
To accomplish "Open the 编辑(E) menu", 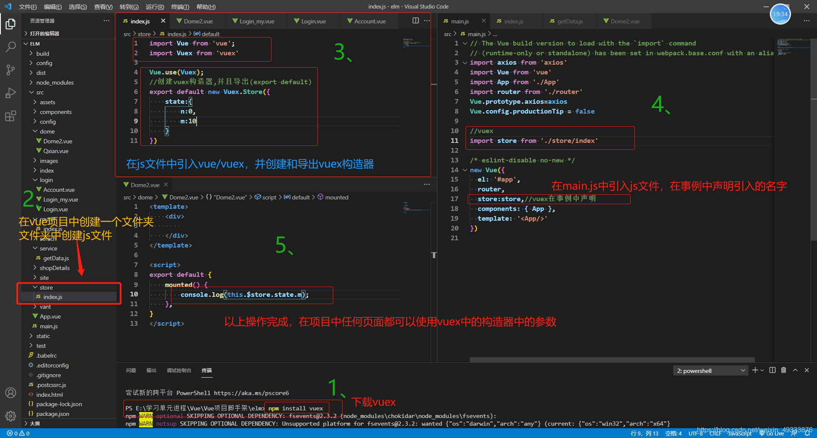I will pos(53,7).
